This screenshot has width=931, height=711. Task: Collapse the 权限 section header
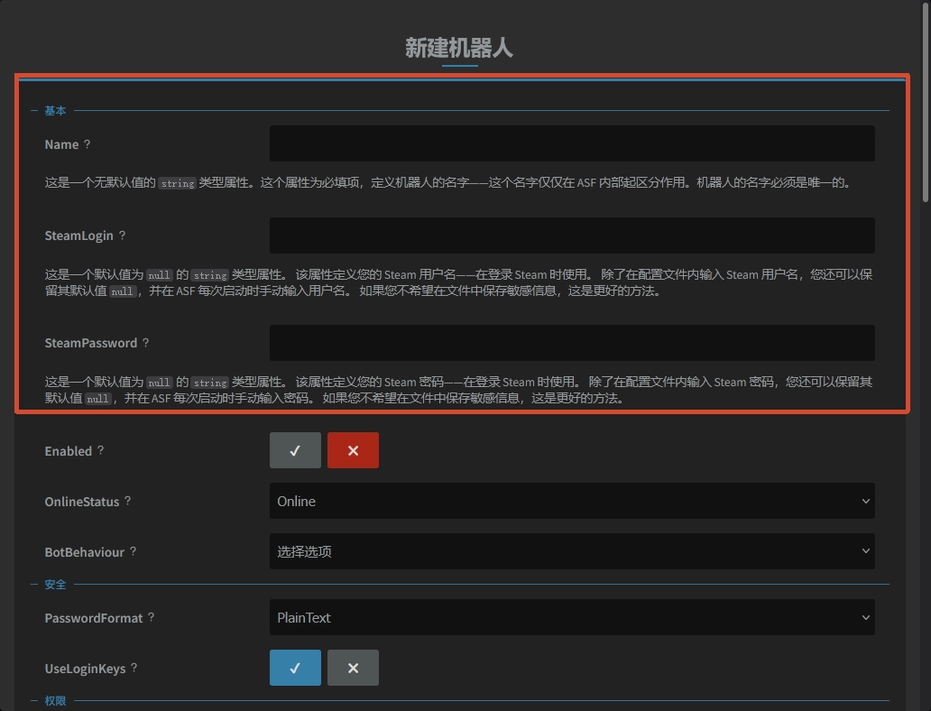coord(55,701)
